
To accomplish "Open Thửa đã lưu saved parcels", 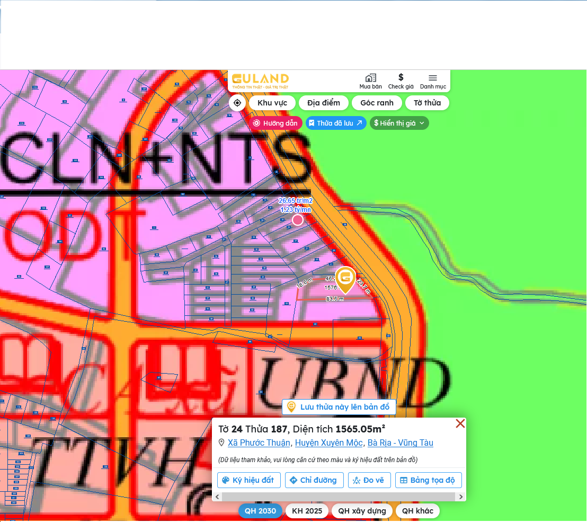I will [336, 123].
